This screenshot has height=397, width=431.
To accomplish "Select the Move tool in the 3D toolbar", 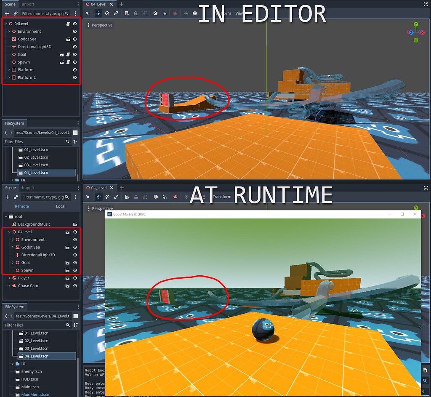I will click(x=98, y=13).
